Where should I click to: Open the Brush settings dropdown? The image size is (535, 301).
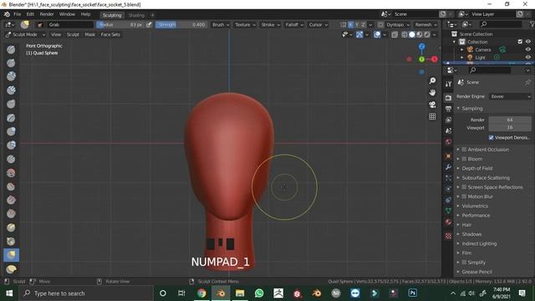pyautogui.click(x=221, y=24)
